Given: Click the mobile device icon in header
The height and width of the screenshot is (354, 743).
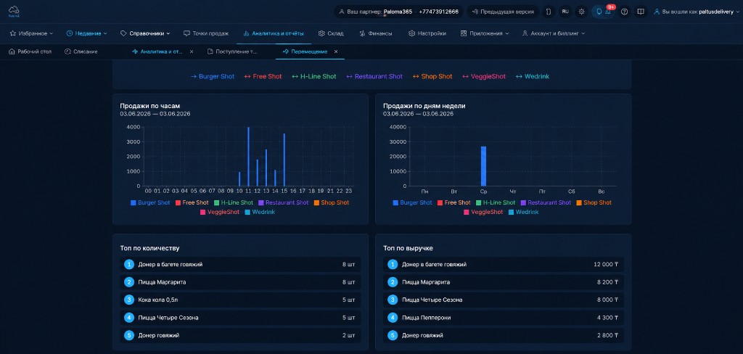Looking at the screenshot, I should [549, 12].
